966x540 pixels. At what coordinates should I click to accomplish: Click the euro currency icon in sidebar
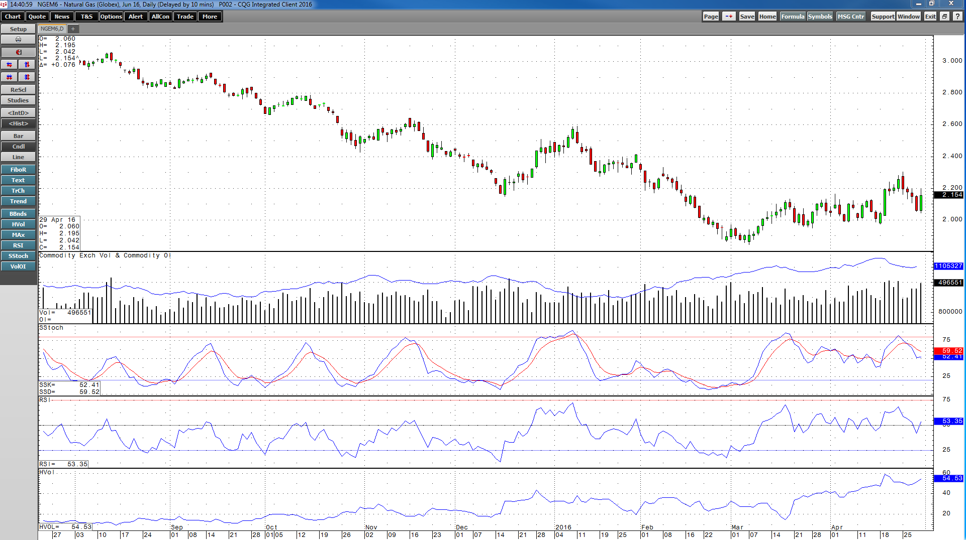18,51
